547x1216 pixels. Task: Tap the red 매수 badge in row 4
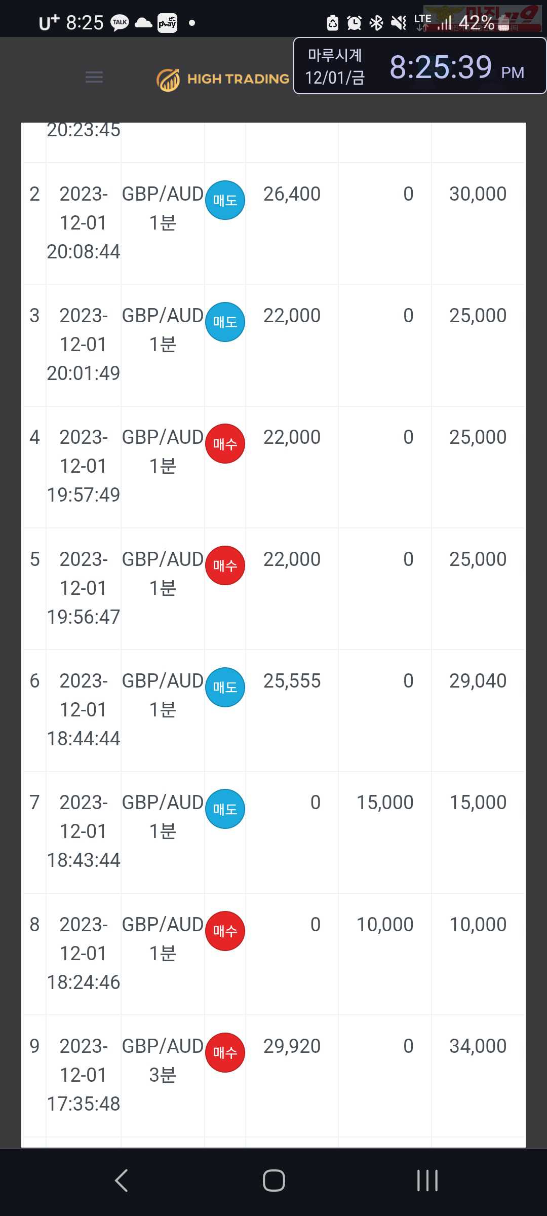coord(225,444)
